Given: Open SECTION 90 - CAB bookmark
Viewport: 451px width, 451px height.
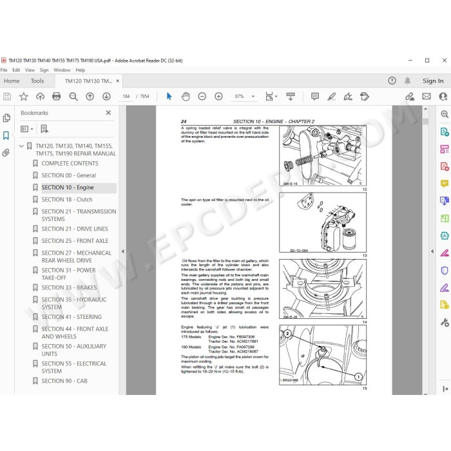Looking at the screenshot, I should [64, 381].
